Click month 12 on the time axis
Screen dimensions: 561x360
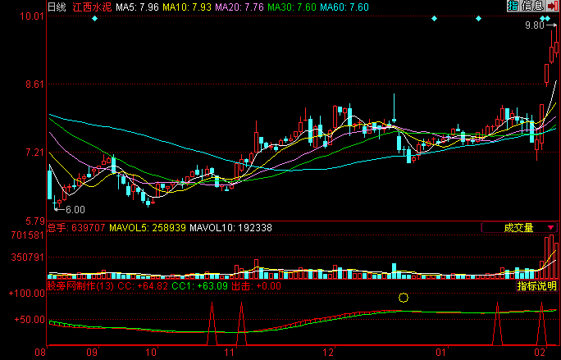click(328, 353)
